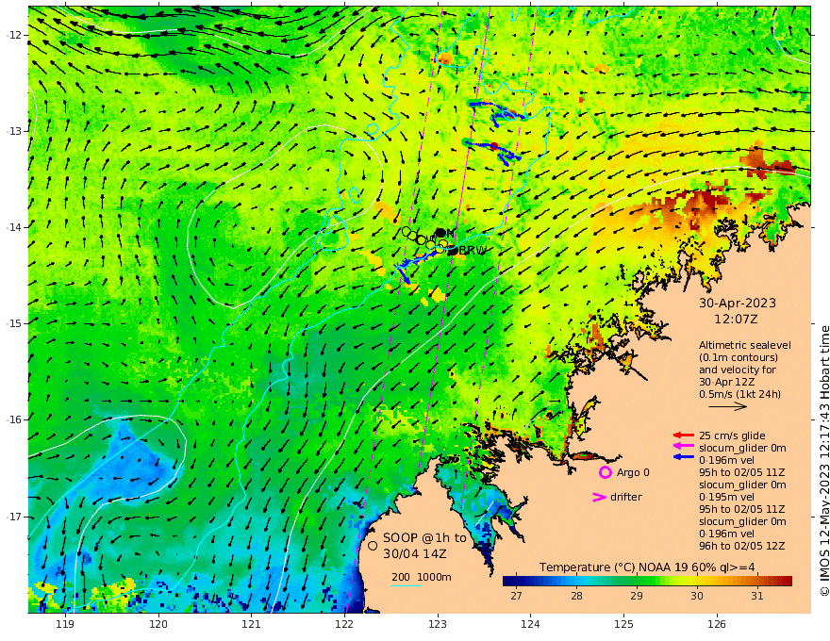Screen dimensions: 830x641
Task: Click the longitude axis label 120
Action: [x=158, y=625]
